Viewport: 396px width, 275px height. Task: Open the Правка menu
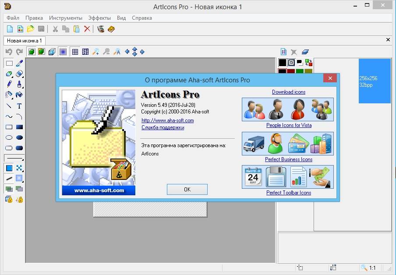pyautogui.click(x=34, y=18)
